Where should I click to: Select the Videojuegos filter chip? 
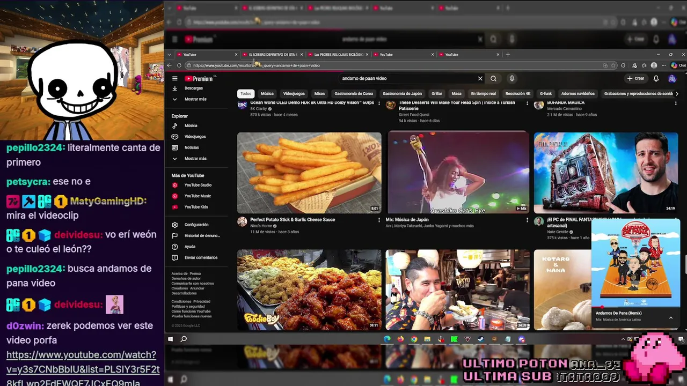point(294,93)
